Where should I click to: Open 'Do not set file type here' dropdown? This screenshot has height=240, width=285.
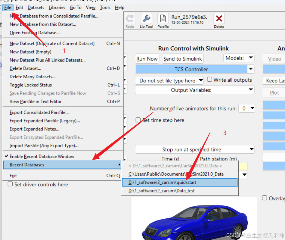click(169, 80)
